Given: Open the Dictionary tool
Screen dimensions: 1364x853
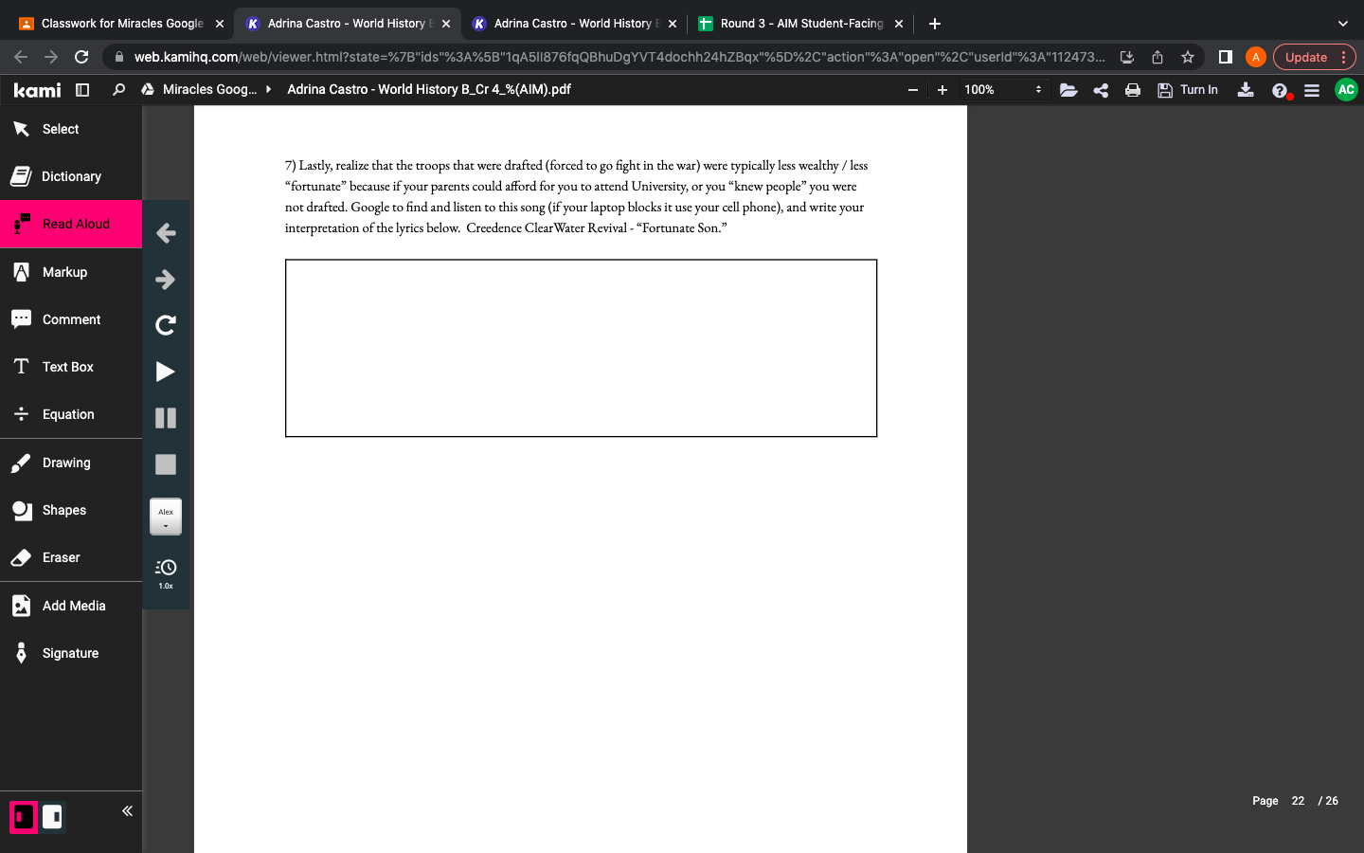Looking at the screenshot, I should click(x=71, y=176).
